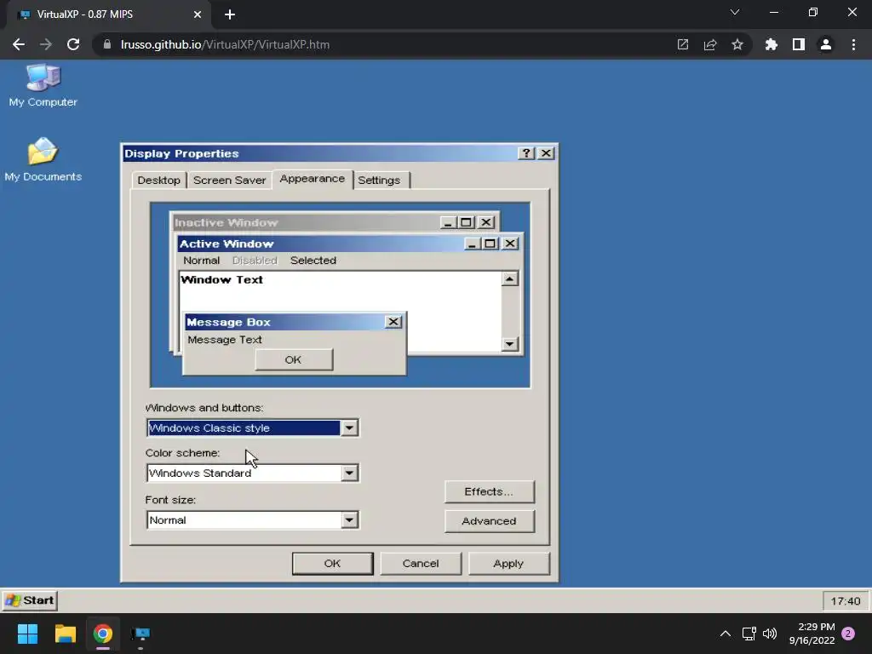The height and width of the screenshot is (654, 872).
Task: Open network status tray icon
Action: pyautogui.click(x=749, y=634)
